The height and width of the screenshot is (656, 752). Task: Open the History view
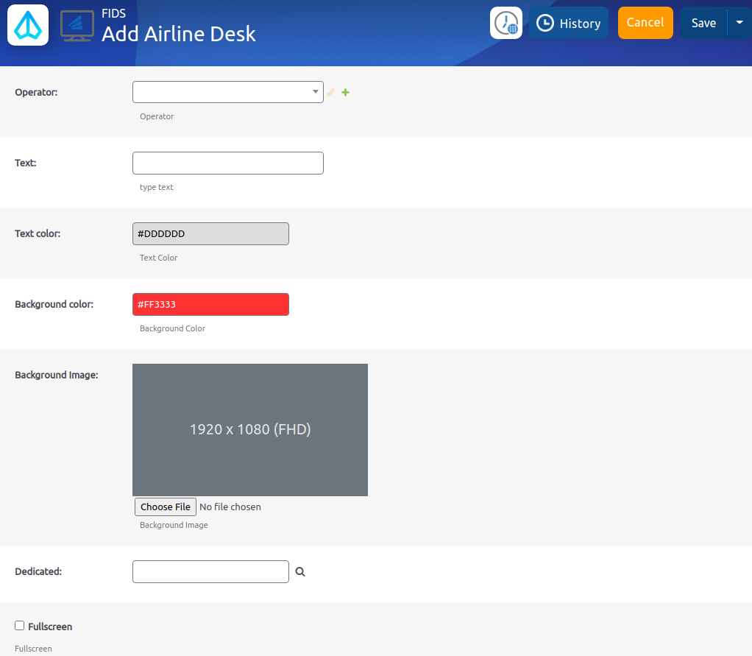pos(569,24)
